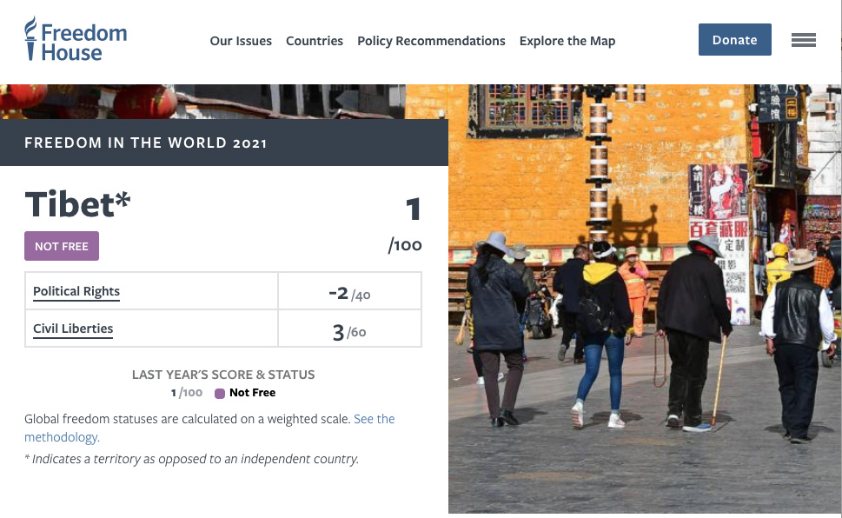This screenshot has height=518, width=842.
Task: Click the territory footnote text below methodology
Action: point(191,459)
